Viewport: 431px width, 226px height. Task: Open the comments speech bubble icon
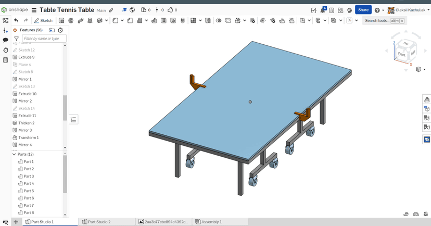6,40
